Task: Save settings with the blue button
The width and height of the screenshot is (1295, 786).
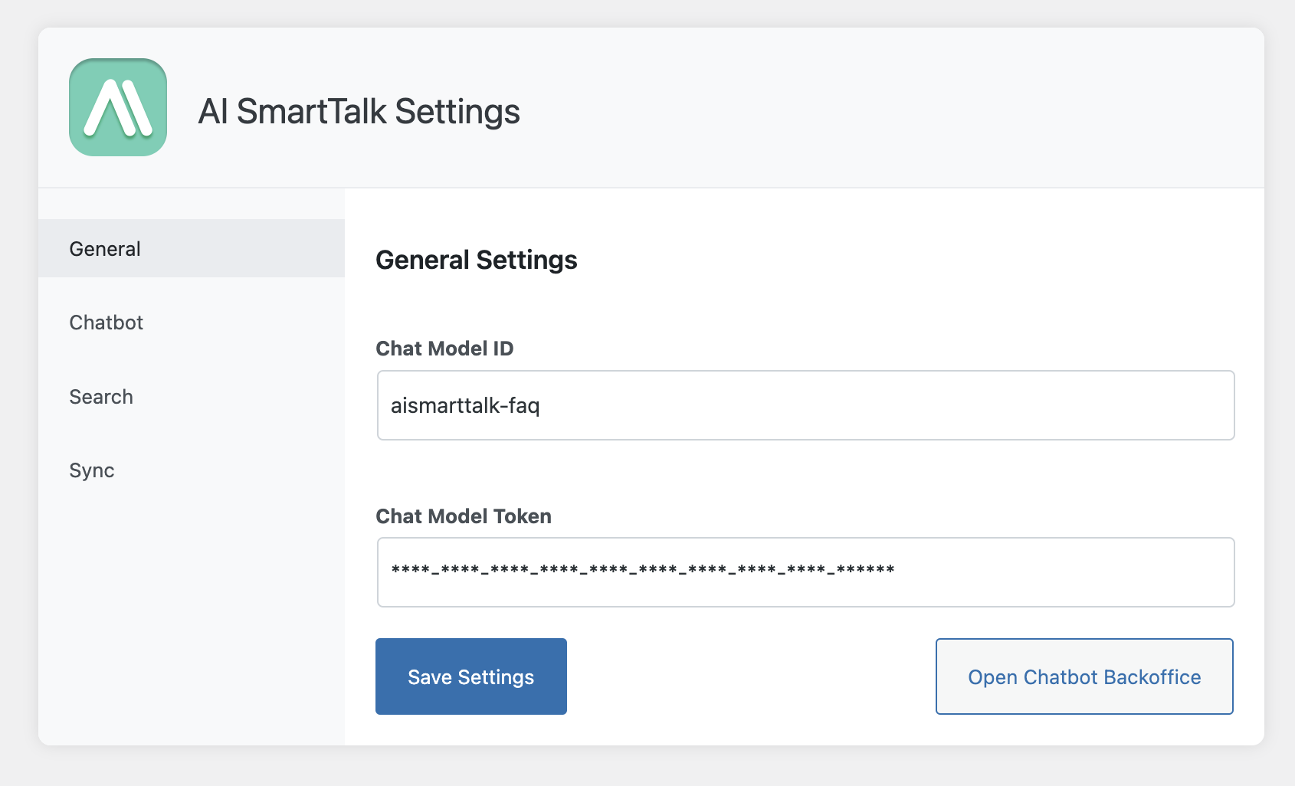Action: [471, 676]
